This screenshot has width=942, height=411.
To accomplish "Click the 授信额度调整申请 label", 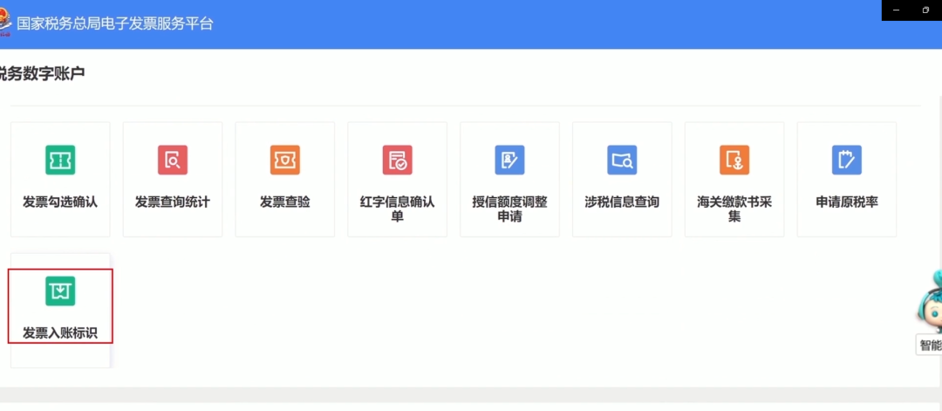I will pos(509,209).
